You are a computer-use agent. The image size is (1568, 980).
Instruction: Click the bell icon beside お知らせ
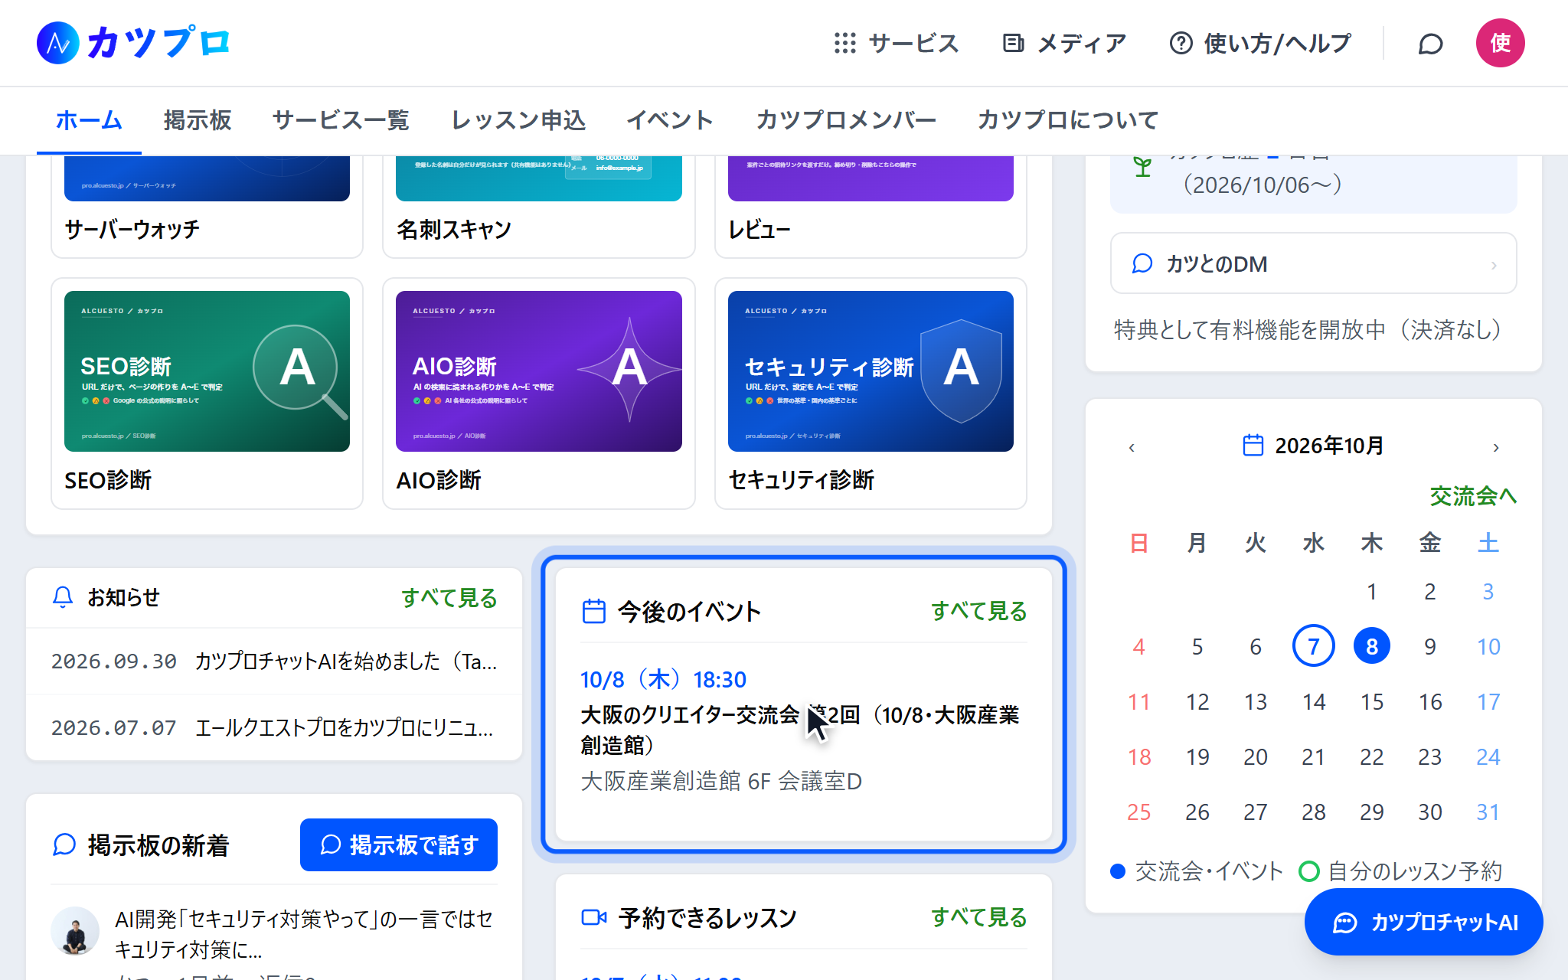62,597
